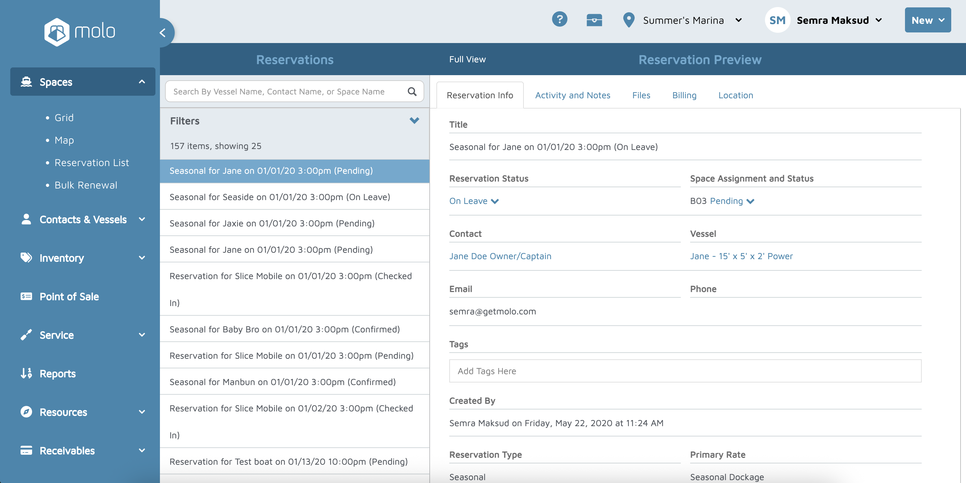
Task: Click the help question mark icon
Action: click(559, 20)
